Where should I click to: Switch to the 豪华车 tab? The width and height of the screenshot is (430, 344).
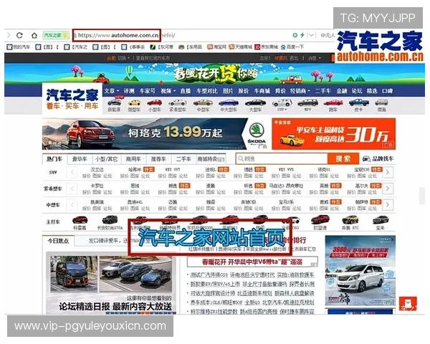click(x=80, y=159)
